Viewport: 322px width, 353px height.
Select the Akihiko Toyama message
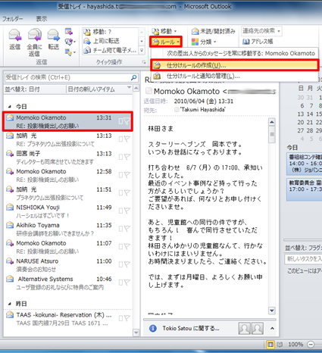click(67, 230)
